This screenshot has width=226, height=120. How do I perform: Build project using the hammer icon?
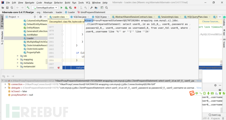point(28,8)
